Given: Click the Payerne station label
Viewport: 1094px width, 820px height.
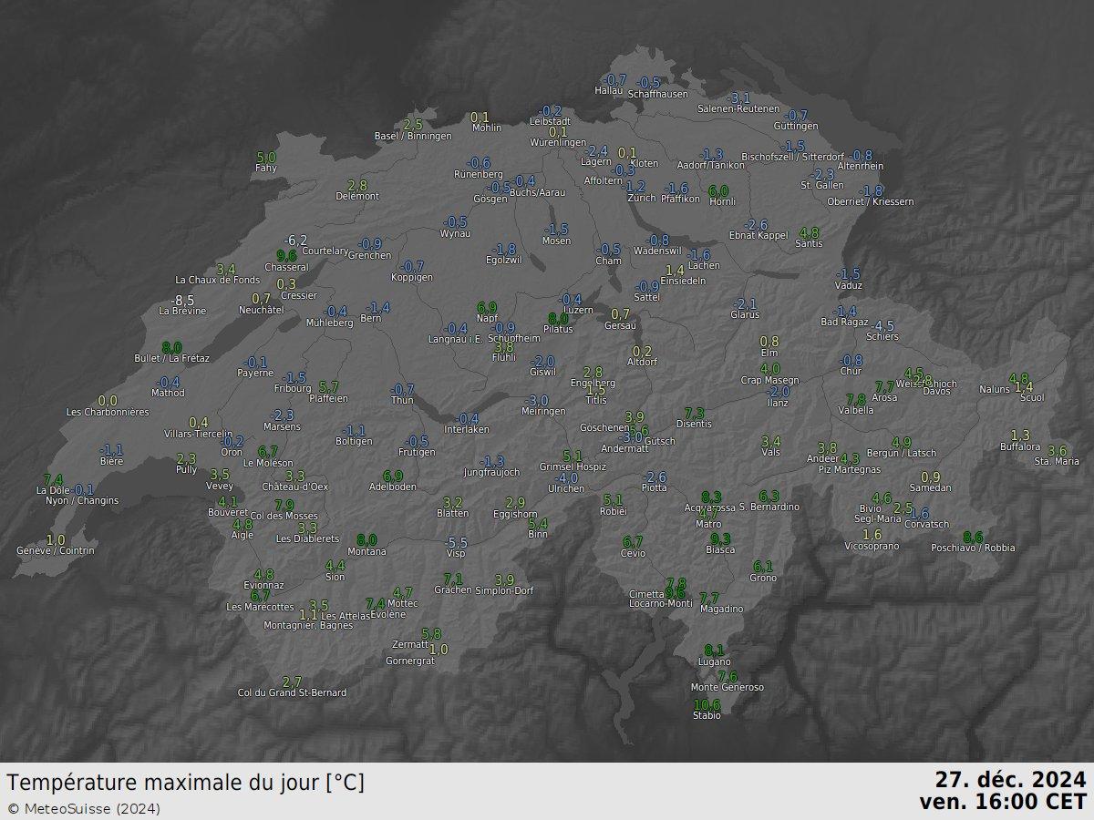Looking at the screenshot, I should (254, 373).
